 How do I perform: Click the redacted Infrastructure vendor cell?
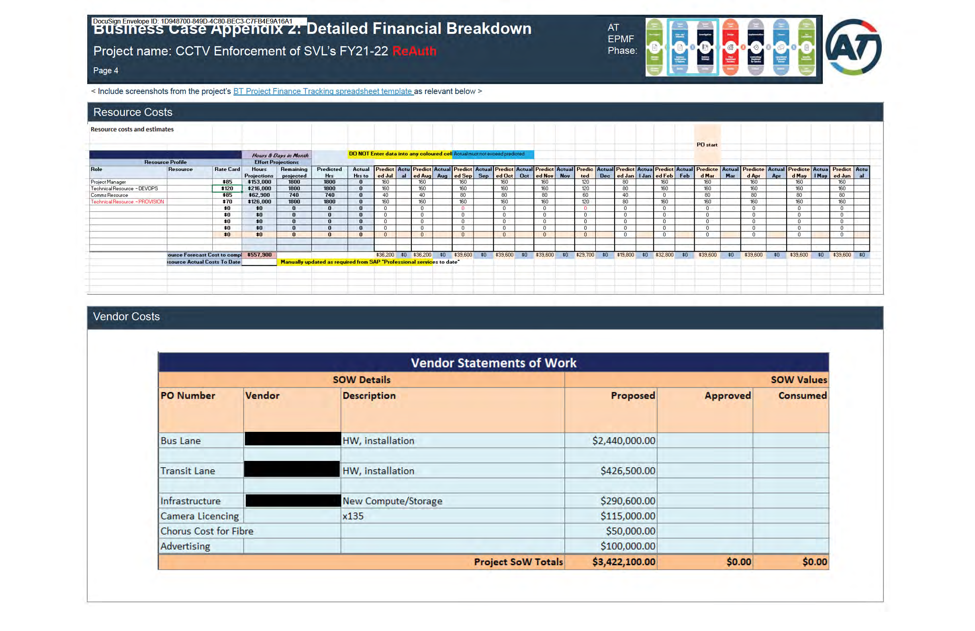(292, 501)
